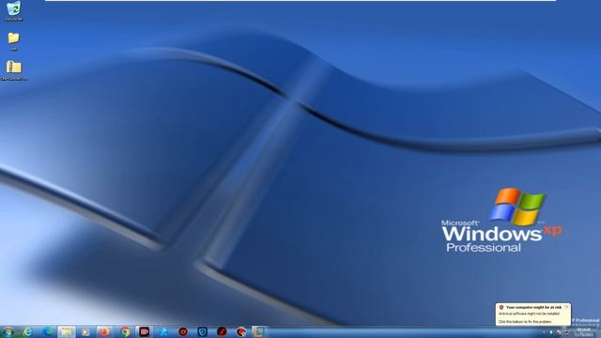Click the 'Your computer might be at risk' balloon
Image resolution: width=601 pixels, height=338 pixels.
[533, 315]
